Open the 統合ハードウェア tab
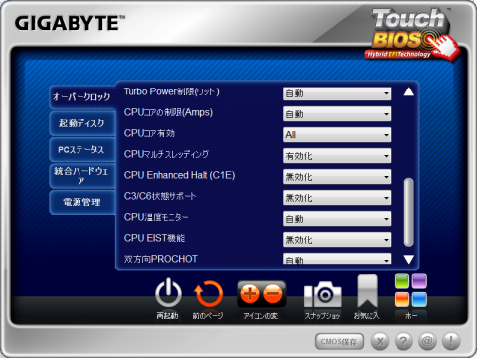Image resolution: width=477 pixels, height=358 pixels. 81,176
